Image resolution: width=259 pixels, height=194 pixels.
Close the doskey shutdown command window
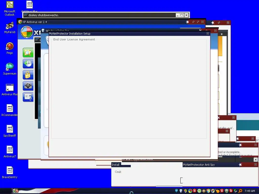(x=186, y=15)
